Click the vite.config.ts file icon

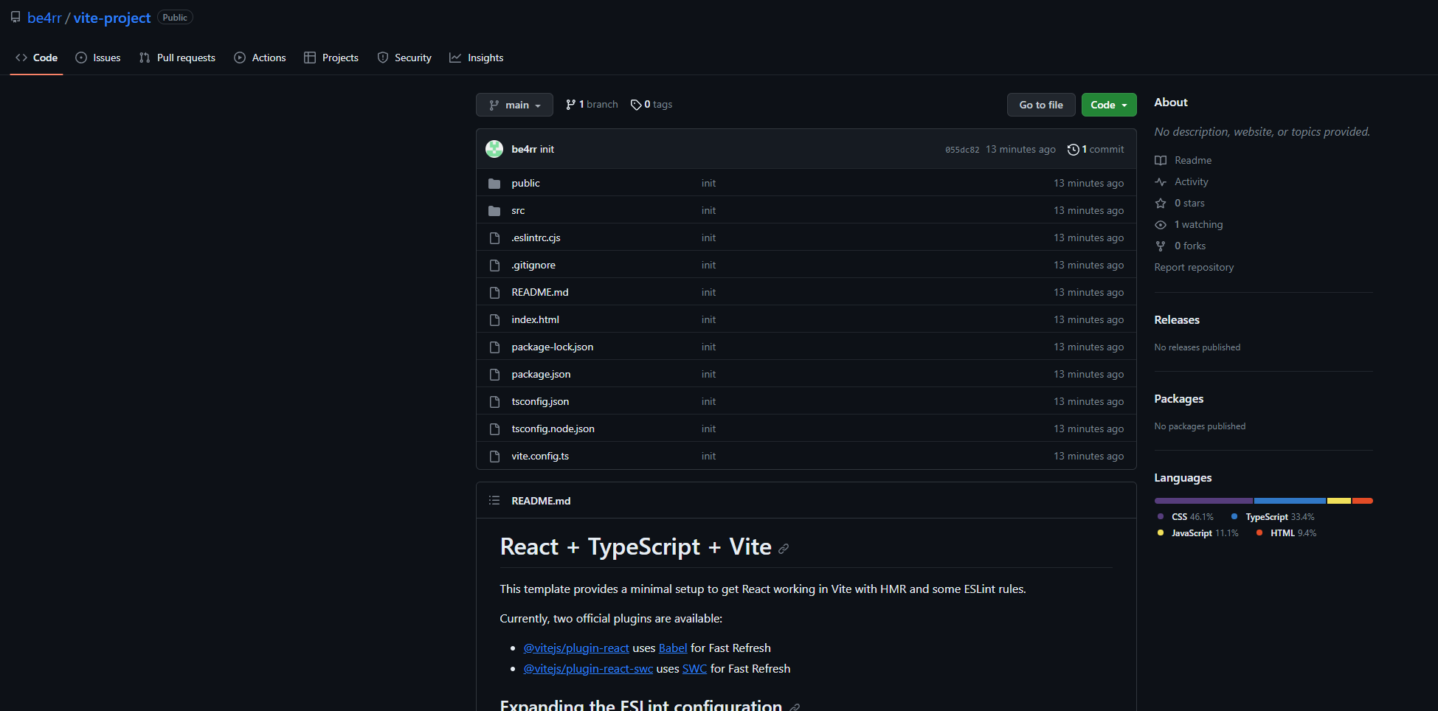coord(494,456)
